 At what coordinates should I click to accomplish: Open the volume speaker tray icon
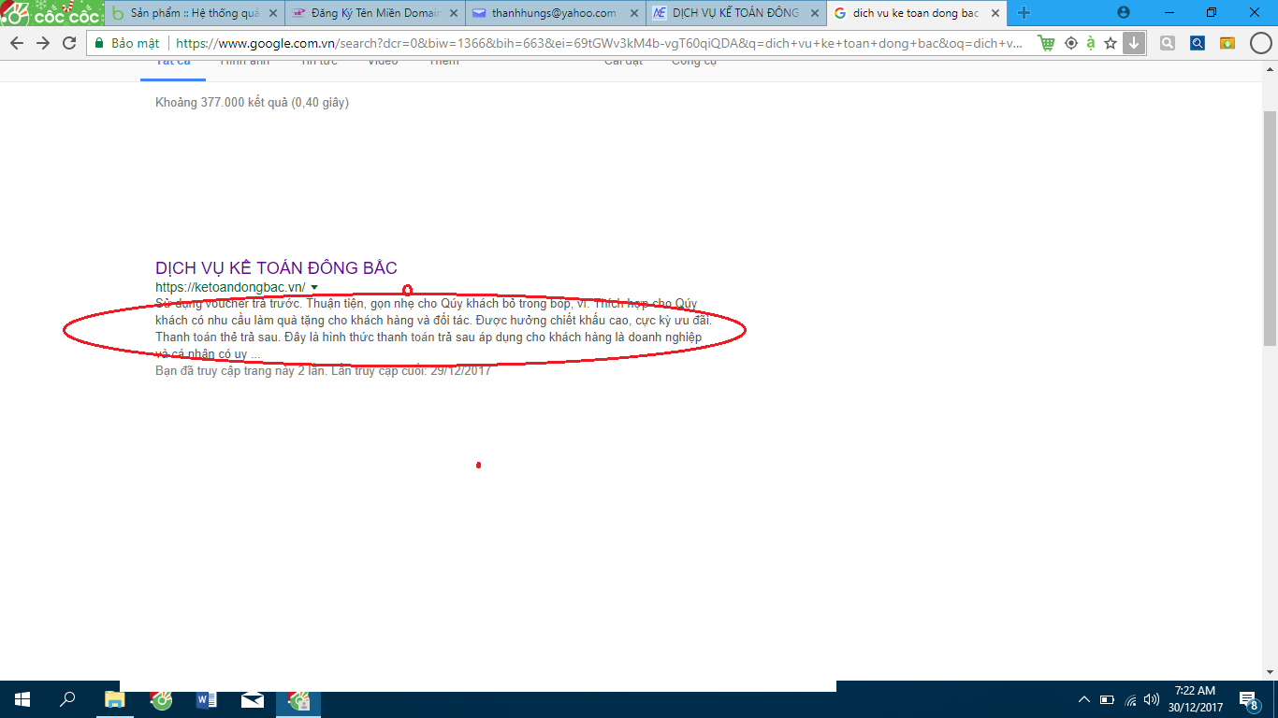click(1152, 699)
